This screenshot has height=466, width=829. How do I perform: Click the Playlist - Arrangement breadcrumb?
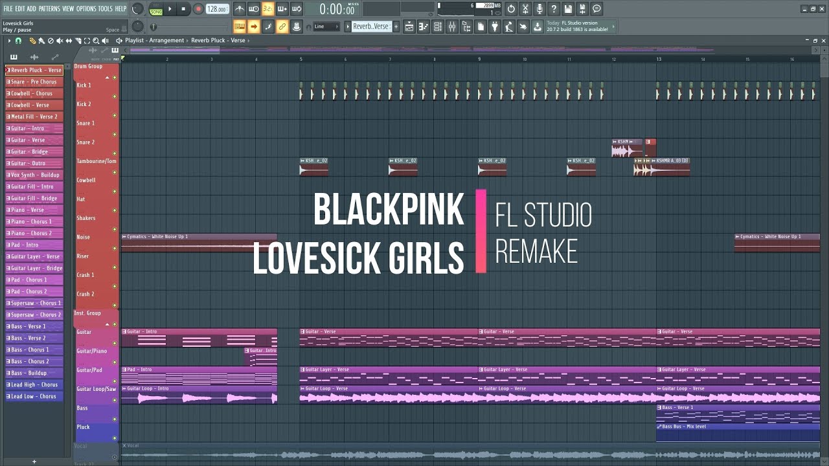coord(155,41)
